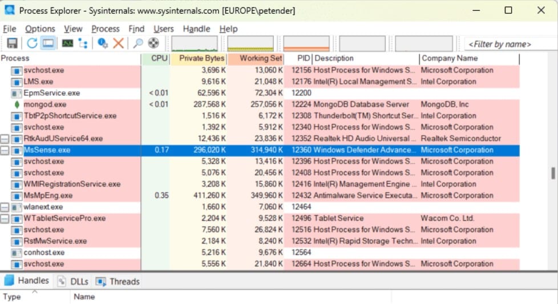Kill process with red X icon
Screen dimensions: 558x304
point(118,43)
